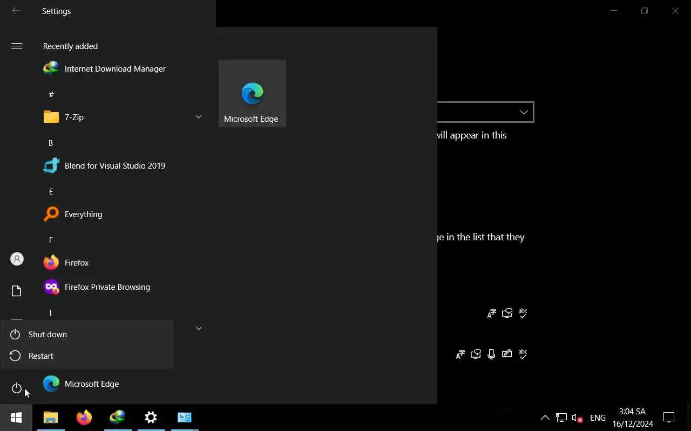
Task: Click the muted volume tray icon
Action: 577,418
